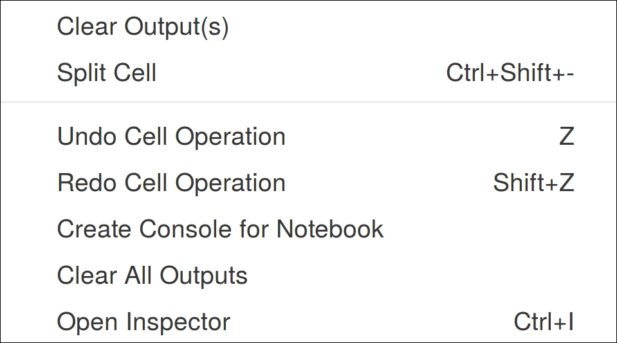Launch a console for this notebook
The width and height of the screenshot is (617, 343).
[x=220, y=229]
